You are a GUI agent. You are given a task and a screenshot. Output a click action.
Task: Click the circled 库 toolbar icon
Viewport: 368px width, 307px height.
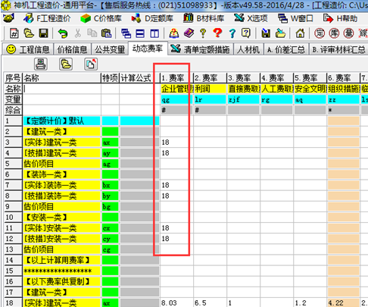334,33
